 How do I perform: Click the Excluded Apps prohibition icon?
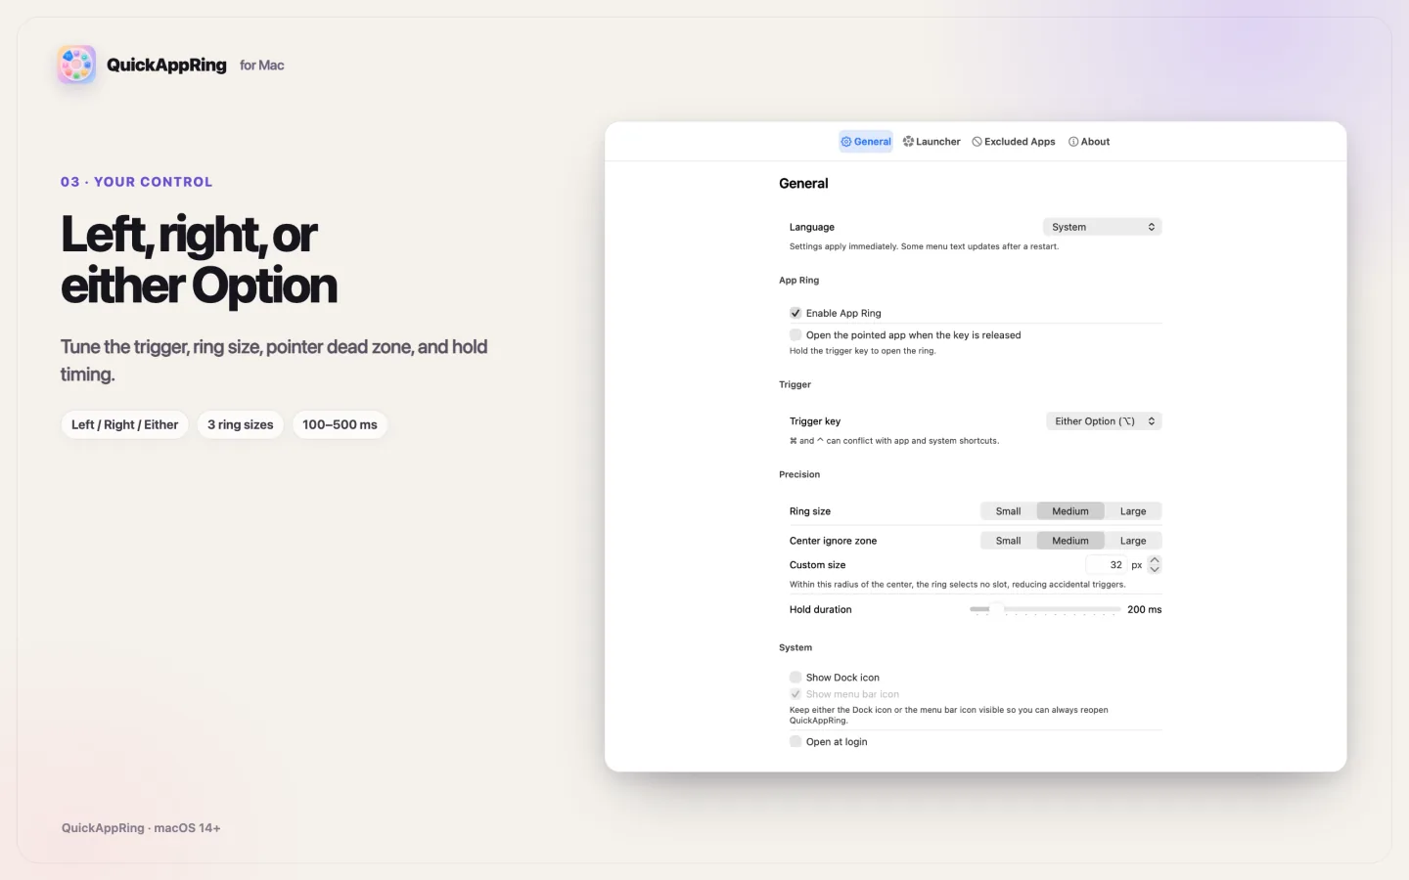(x=977, y=142)
